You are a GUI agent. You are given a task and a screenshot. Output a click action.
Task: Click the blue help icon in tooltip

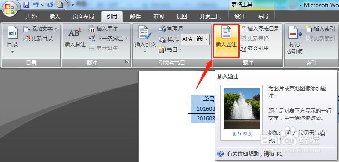(220, 154)
